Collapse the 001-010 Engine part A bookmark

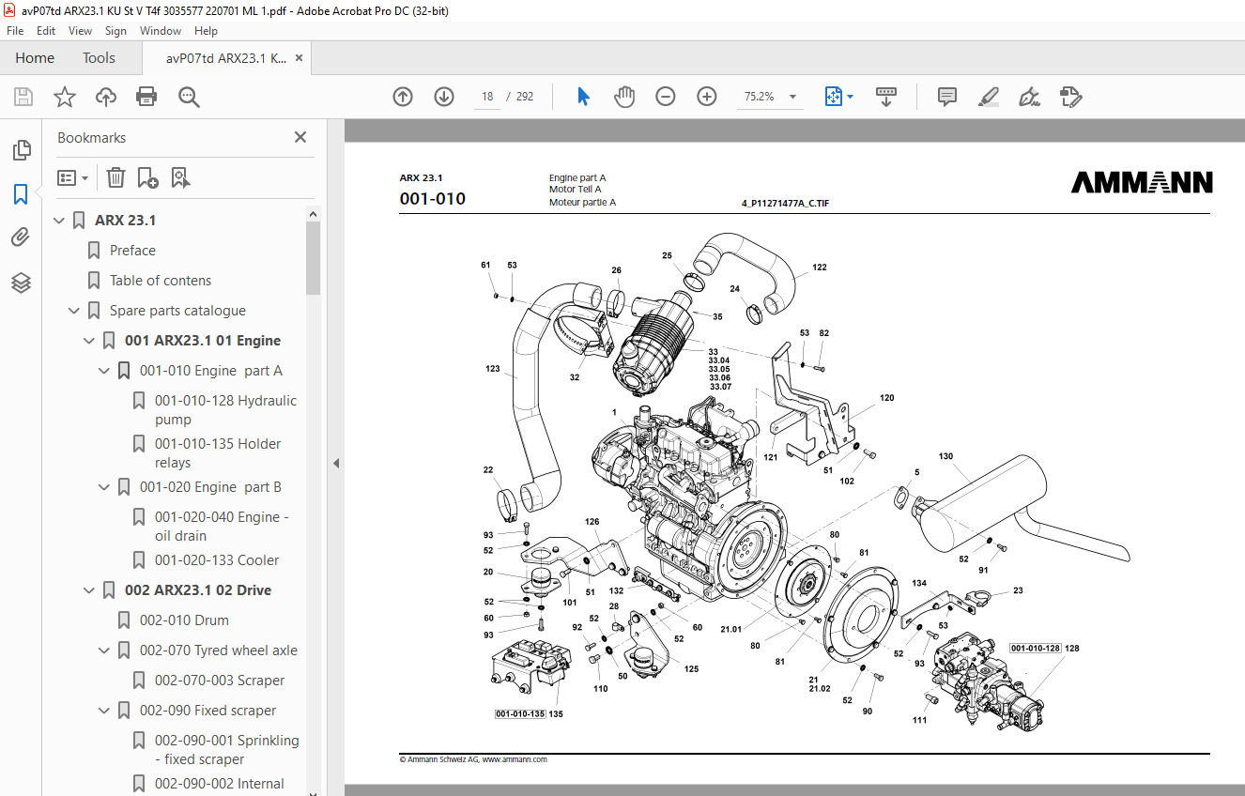pos(104,371)
